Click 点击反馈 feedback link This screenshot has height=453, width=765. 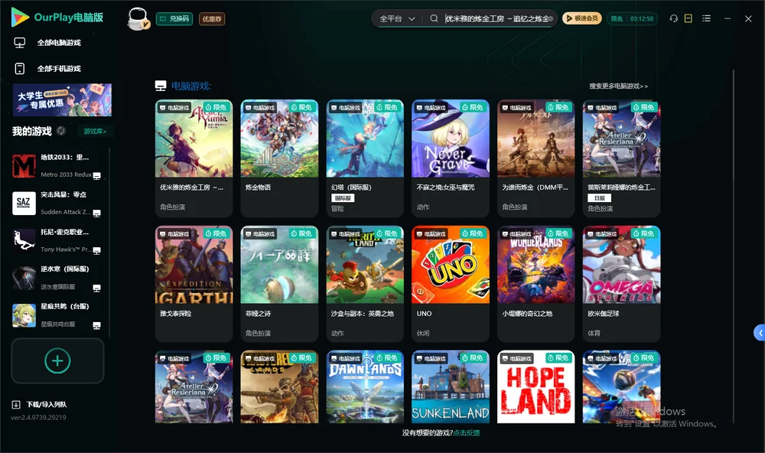[467, 432]
